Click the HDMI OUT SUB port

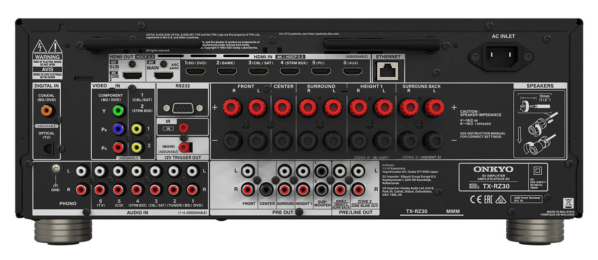click(x=133, y=76)
